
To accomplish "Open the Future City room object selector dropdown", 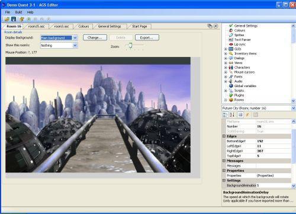I will (294, 108).
